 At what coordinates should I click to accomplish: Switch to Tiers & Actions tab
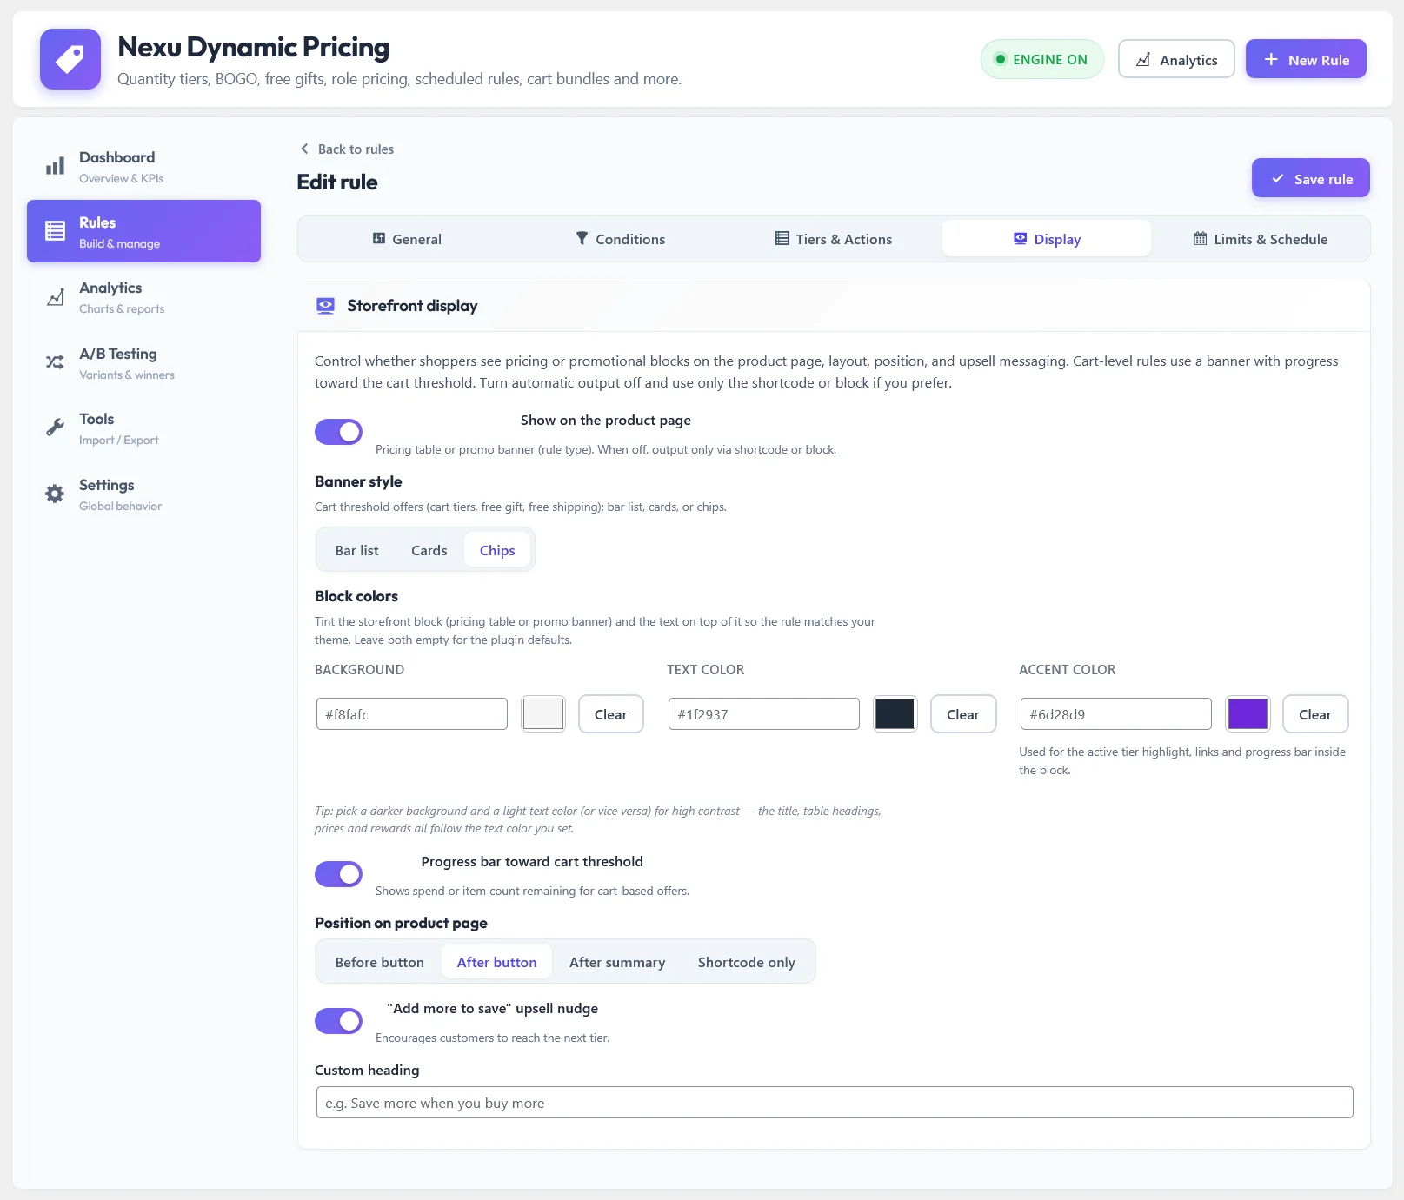[834, 239]
